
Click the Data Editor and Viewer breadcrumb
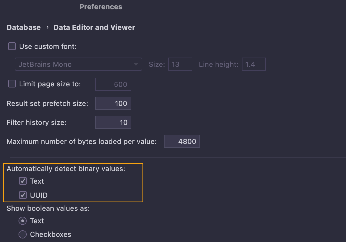coord(94,27)
